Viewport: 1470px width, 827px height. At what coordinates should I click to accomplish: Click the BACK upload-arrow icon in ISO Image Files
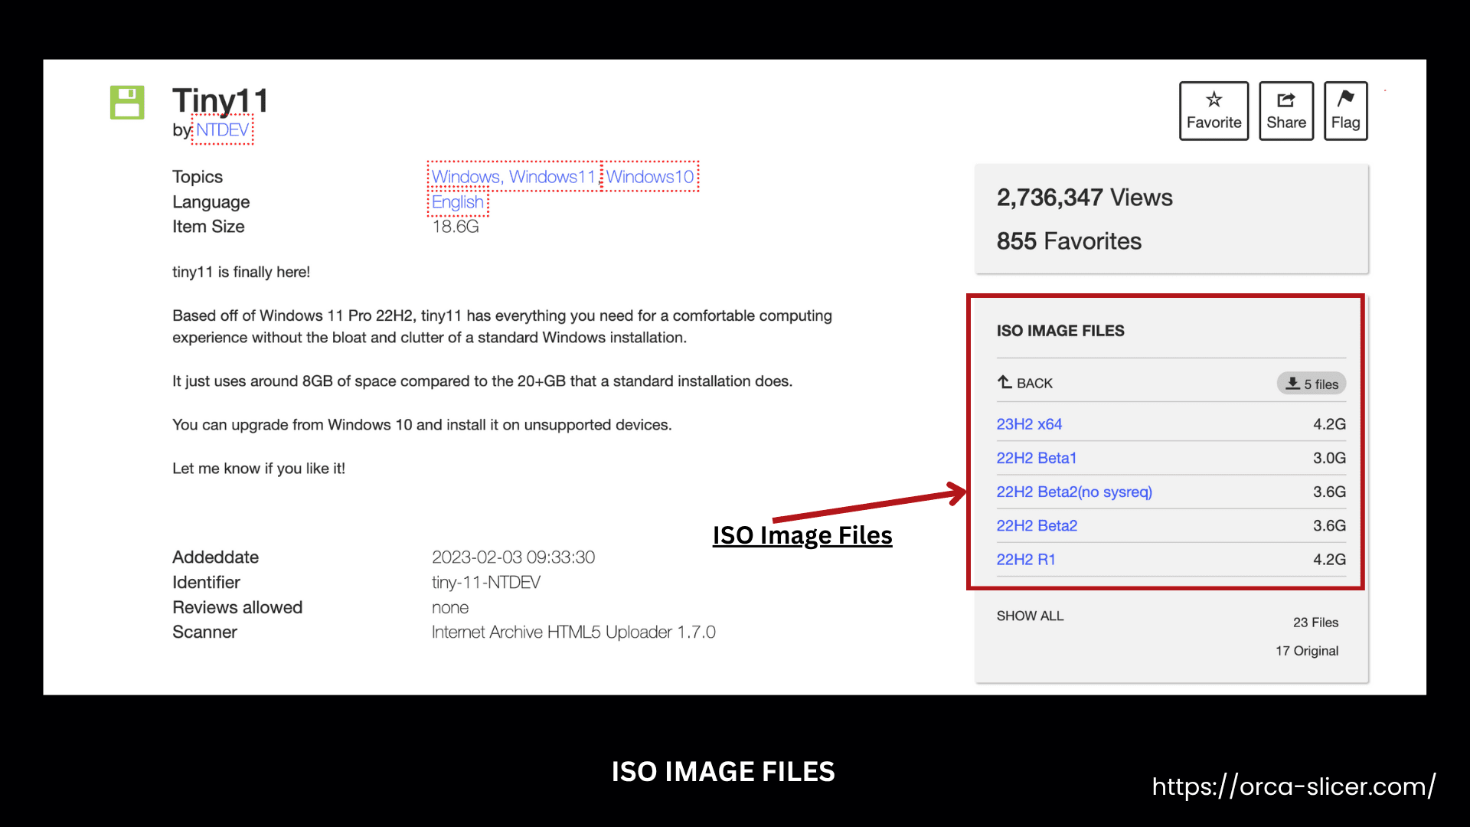pos(1004,382)
